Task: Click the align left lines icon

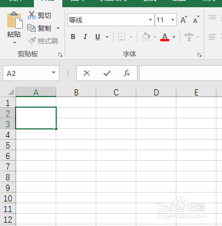Action: [x=213, y=37]
